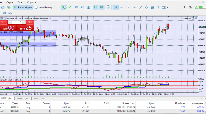
Task: Select the crosshair tool
Action: (x=122, y=7)
